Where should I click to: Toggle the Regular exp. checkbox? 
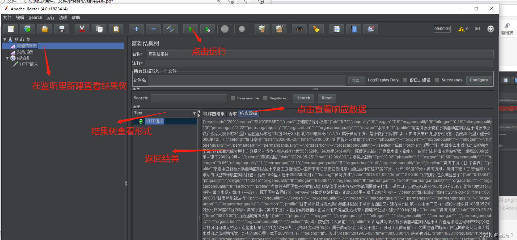(265, 98)
